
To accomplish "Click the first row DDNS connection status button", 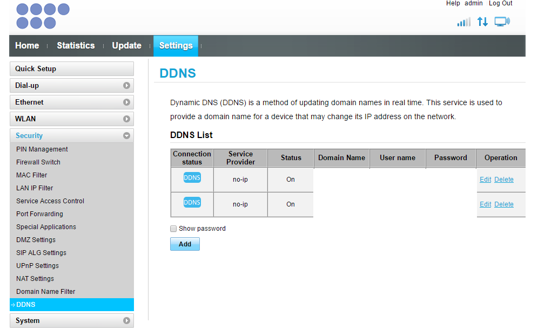I will (x=192, y=177).
